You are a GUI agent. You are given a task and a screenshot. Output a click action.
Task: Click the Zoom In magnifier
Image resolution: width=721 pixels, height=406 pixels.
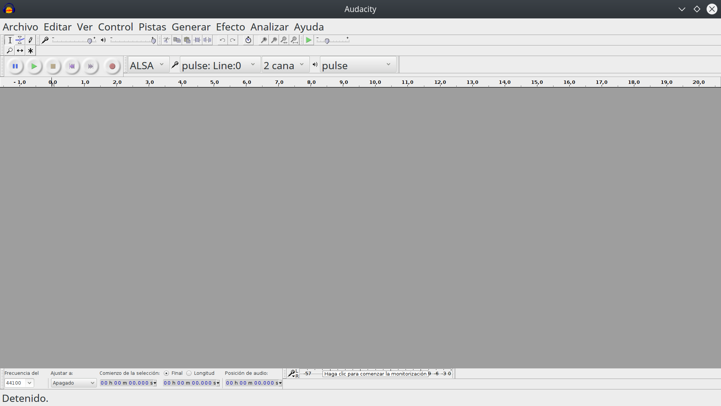(264, 40)
